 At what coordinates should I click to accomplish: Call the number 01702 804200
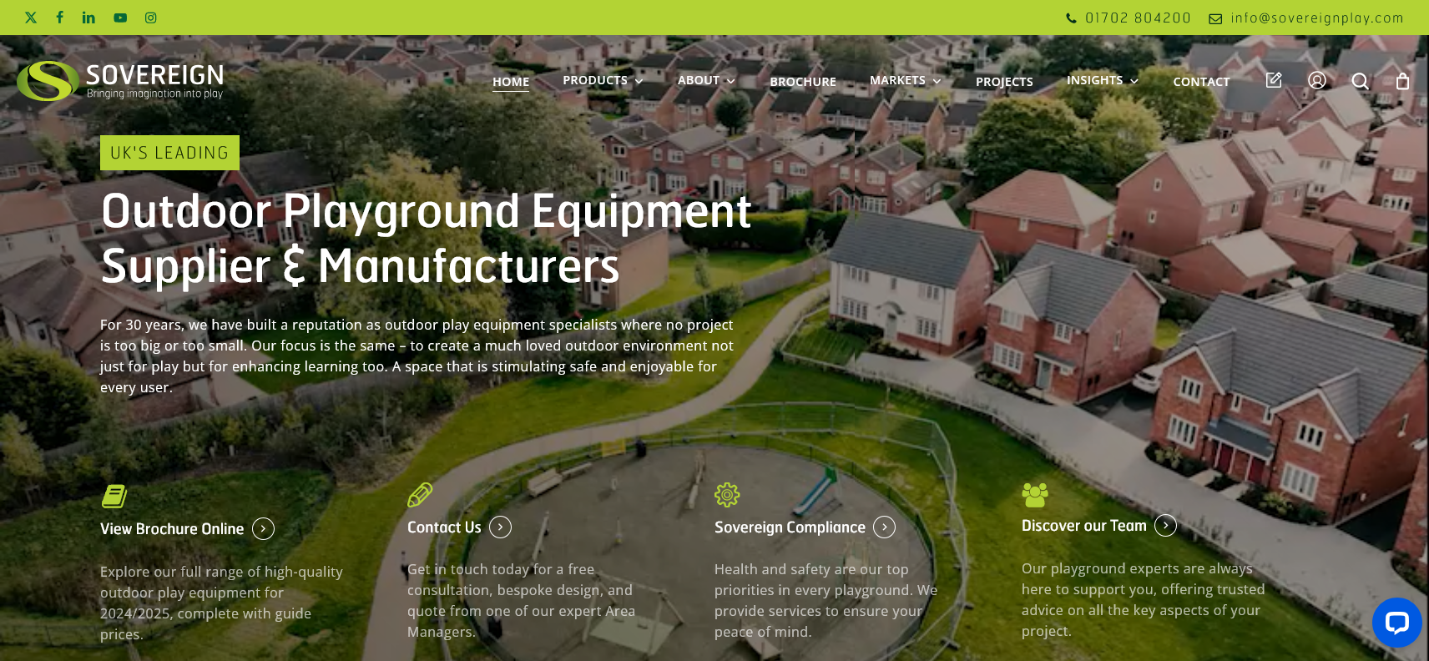coord(1138,18)
